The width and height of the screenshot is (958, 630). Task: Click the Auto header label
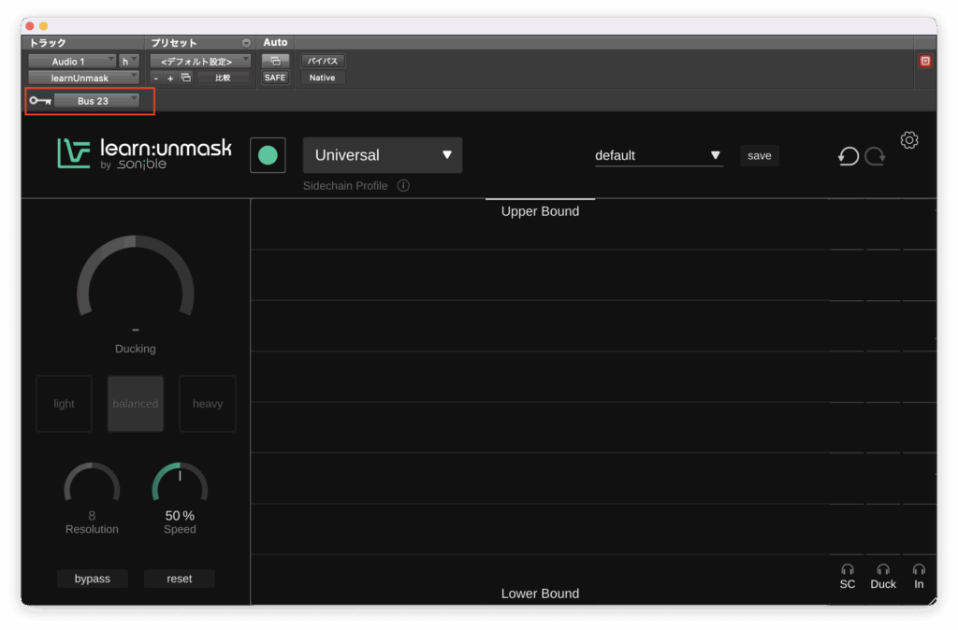tap(275, 42)
